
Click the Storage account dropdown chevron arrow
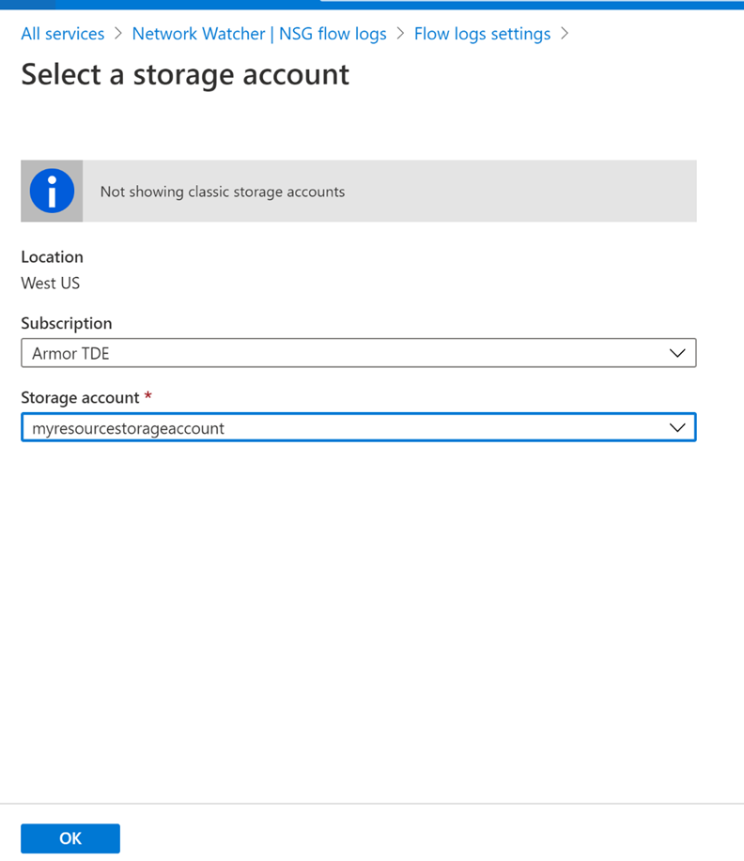pyautogui.click(x=676, y=427)
